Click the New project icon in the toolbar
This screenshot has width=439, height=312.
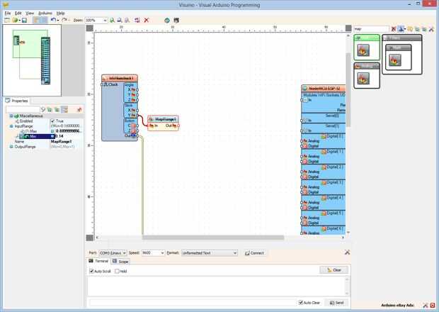click(x=7, y=20)
